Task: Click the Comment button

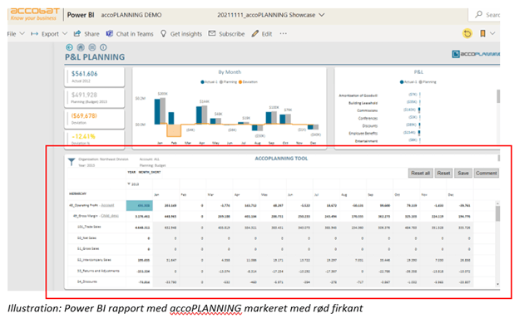Action: click(x=487, y=174)
